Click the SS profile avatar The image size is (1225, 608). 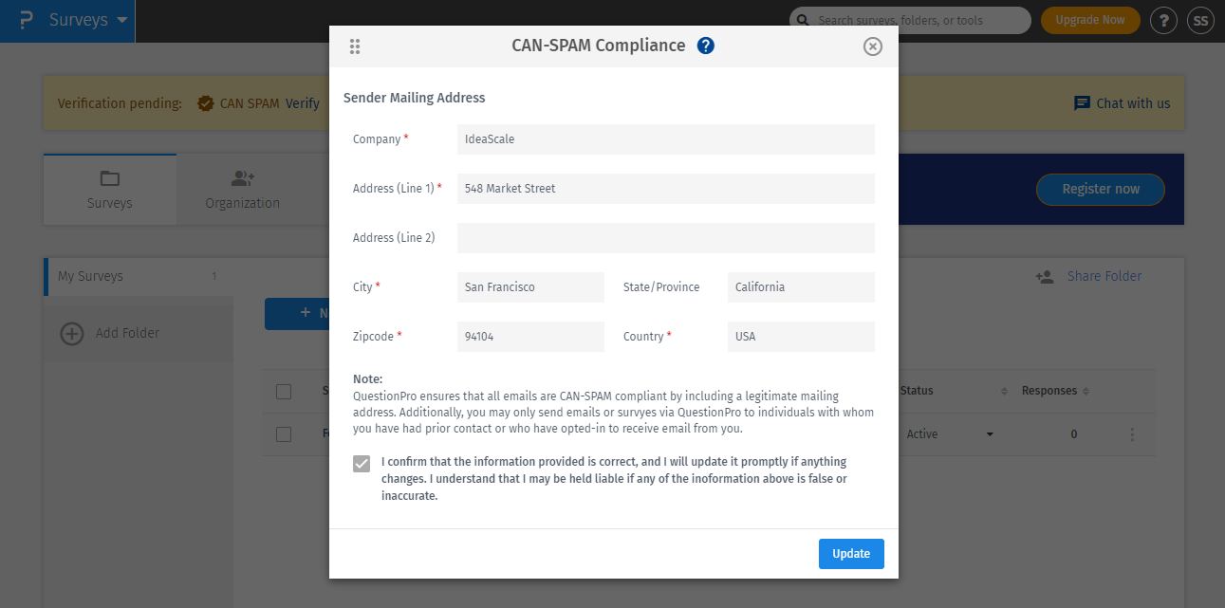(1200, 19)
